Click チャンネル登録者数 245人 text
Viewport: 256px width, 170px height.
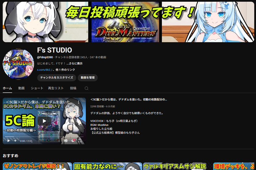point(71,57)
